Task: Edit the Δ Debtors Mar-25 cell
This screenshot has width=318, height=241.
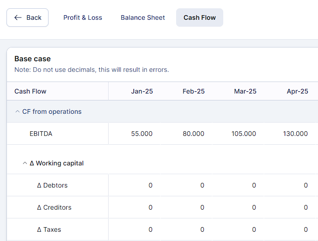Action: [x=238, y=185]
